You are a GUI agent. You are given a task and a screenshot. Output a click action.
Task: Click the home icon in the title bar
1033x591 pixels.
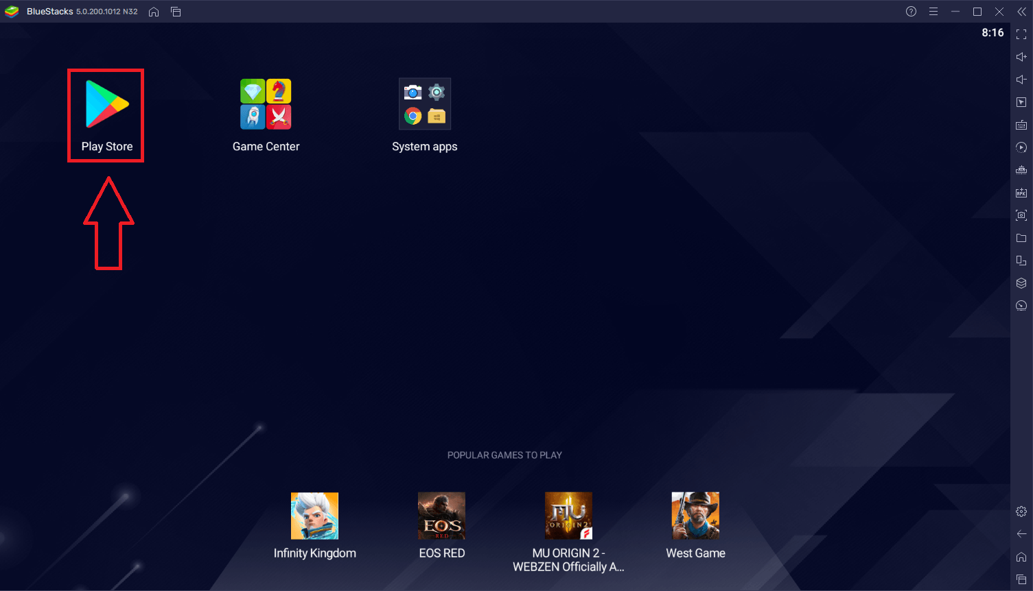click(x=154, y=12)
